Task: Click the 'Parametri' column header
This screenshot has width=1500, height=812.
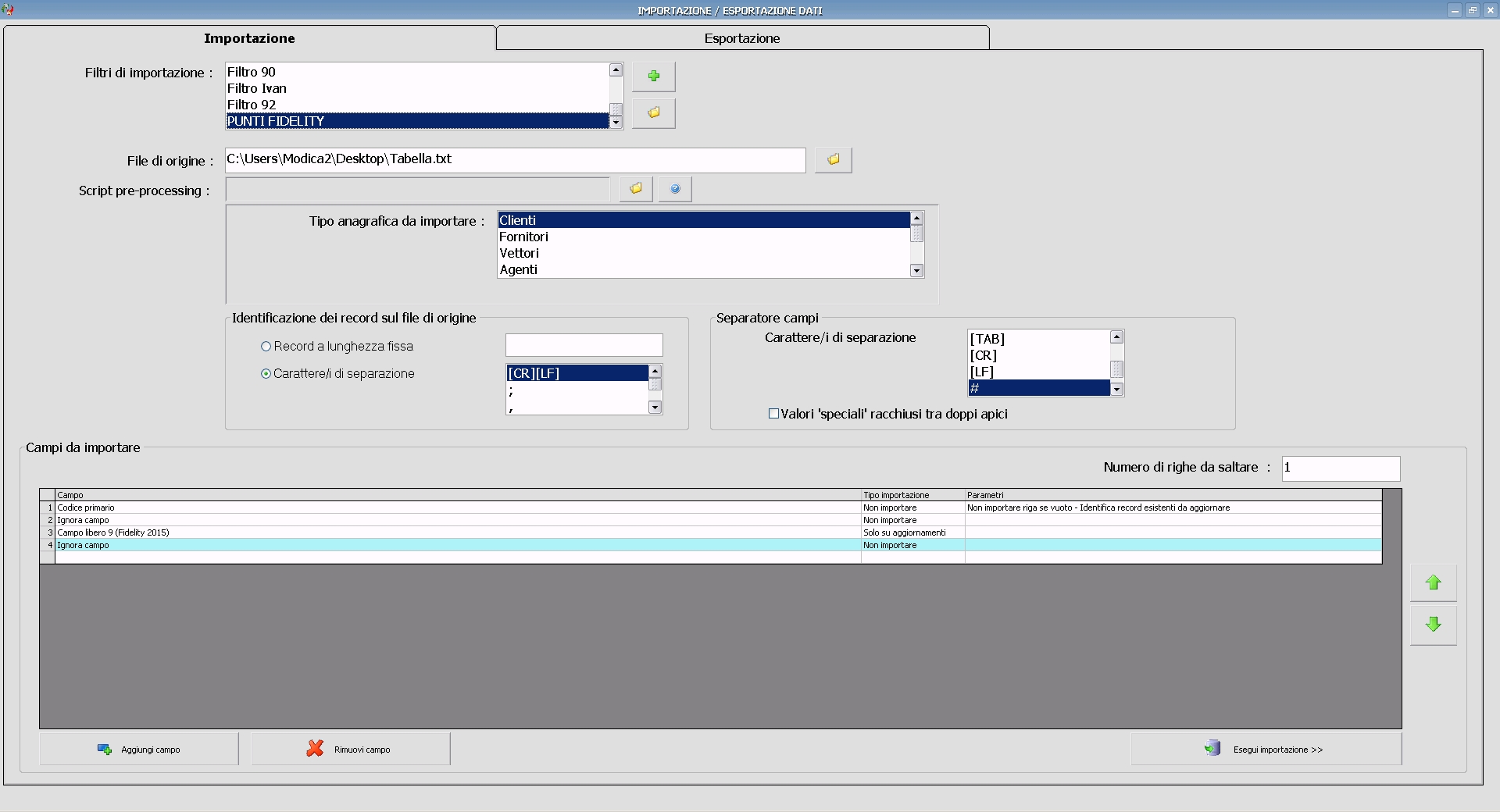Action: point(1173,495)
